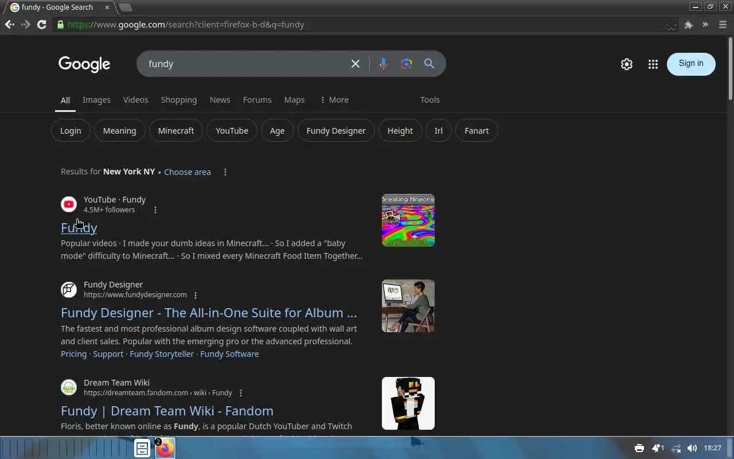This screenshot has height=459, width=734.
Task: Open the Fundy YouTube result title
Action: (79, 228)
